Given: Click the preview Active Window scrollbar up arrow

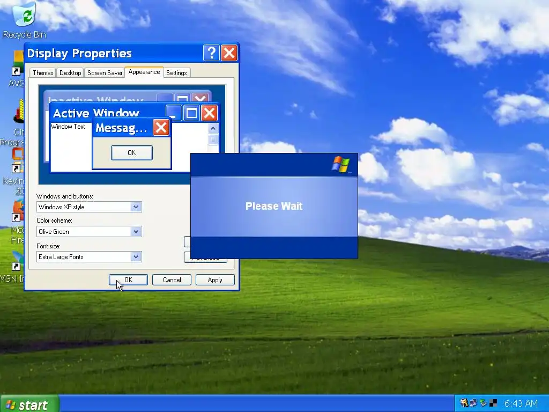Looking at the screenshot, I should point(213,129).
